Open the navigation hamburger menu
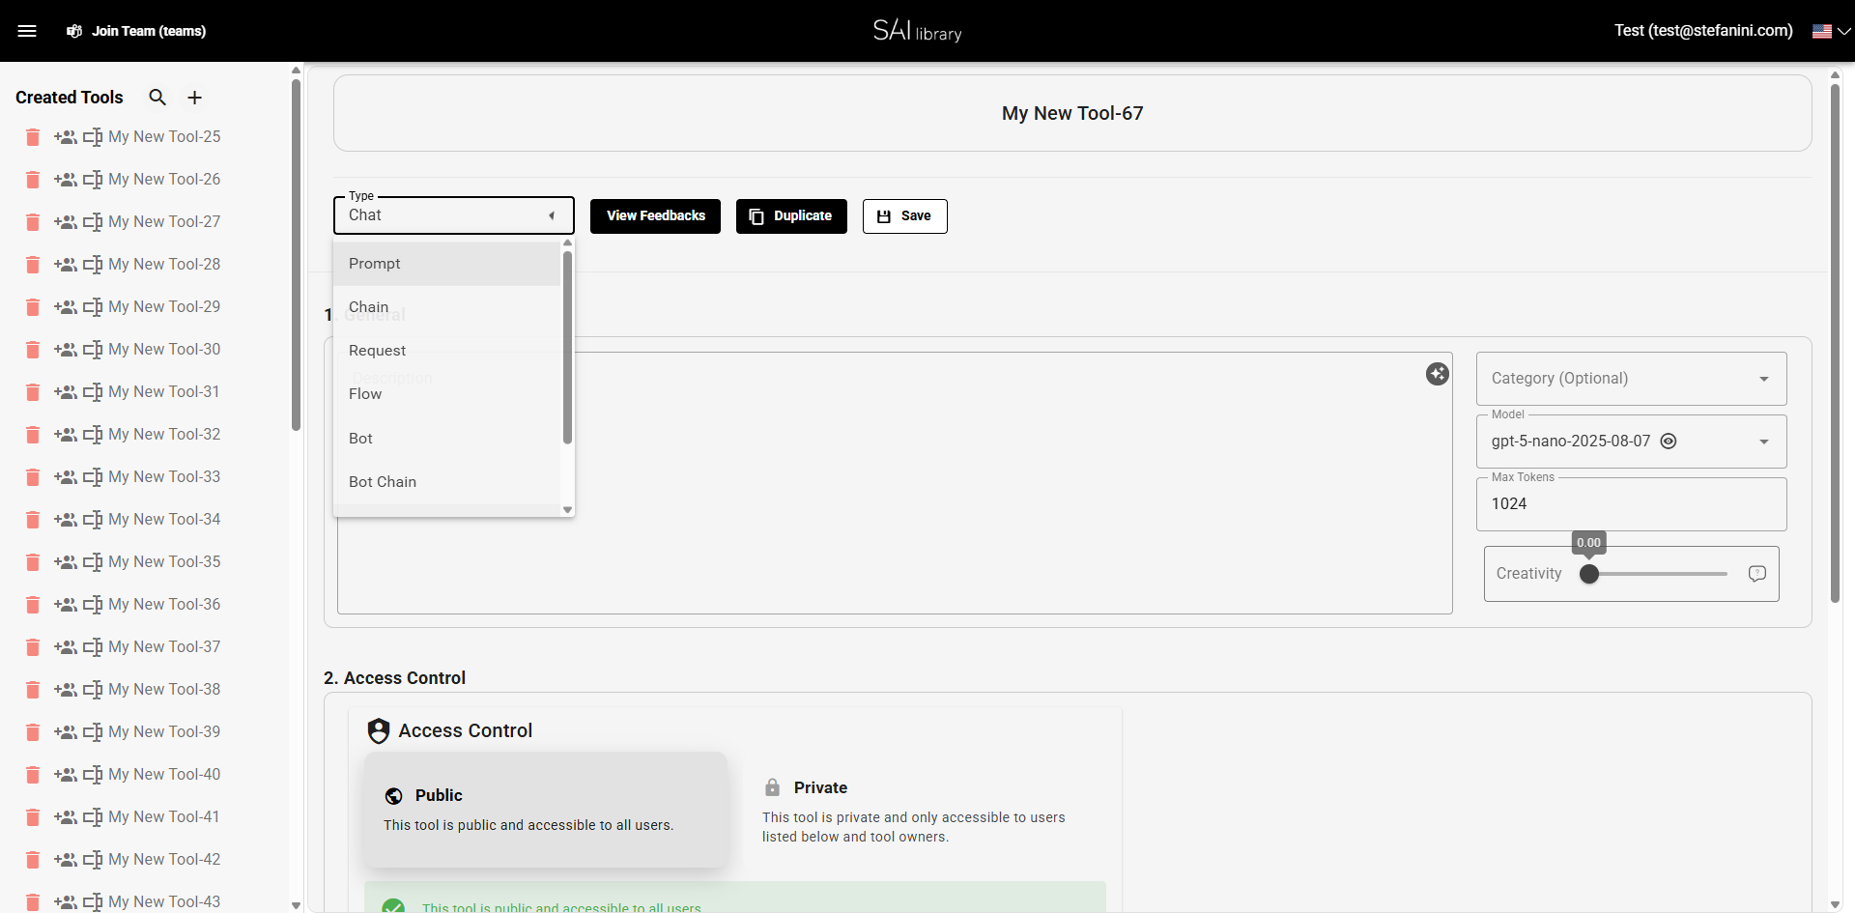 28,30
